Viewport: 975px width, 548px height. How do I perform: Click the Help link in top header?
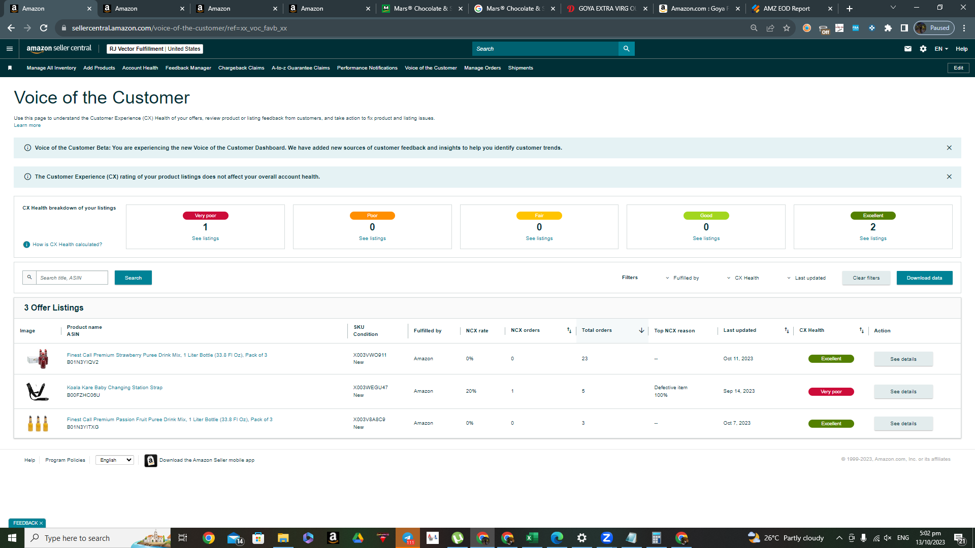[961, 49]
